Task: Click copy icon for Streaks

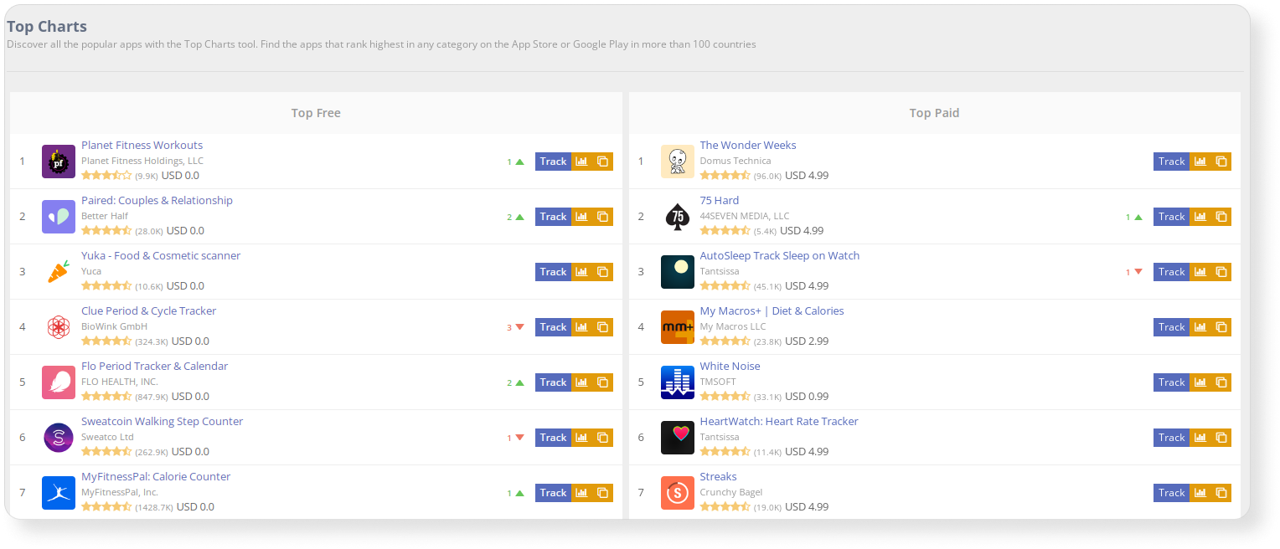Action: [x=1221, y=493]
